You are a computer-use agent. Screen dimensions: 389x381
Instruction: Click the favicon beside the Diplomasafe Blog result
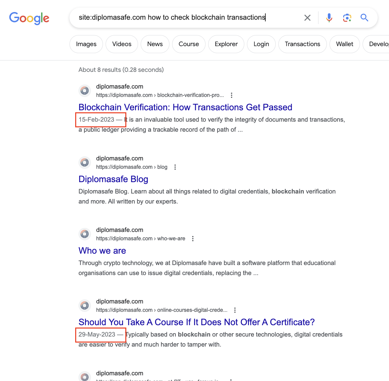click(85, 162)
